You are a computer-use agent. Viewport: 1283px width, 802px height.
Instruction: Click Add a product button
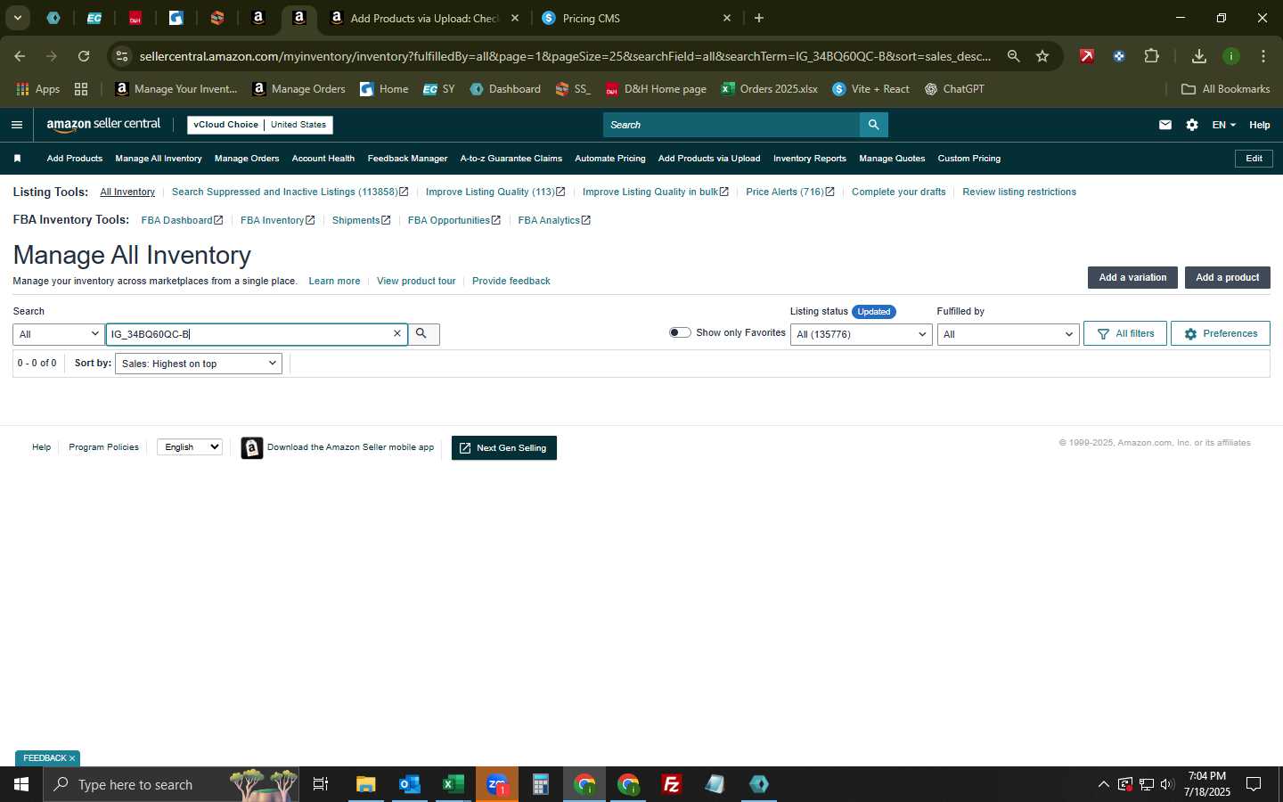pyautogui.click(x=1227, y=277)
